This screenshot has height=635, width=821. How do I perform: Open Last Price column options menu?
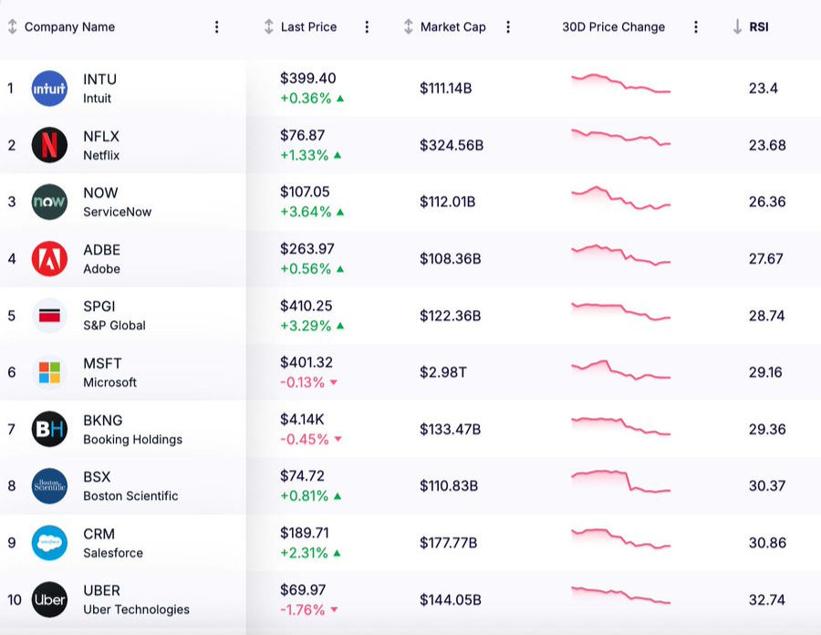click(x=367, y=26)
